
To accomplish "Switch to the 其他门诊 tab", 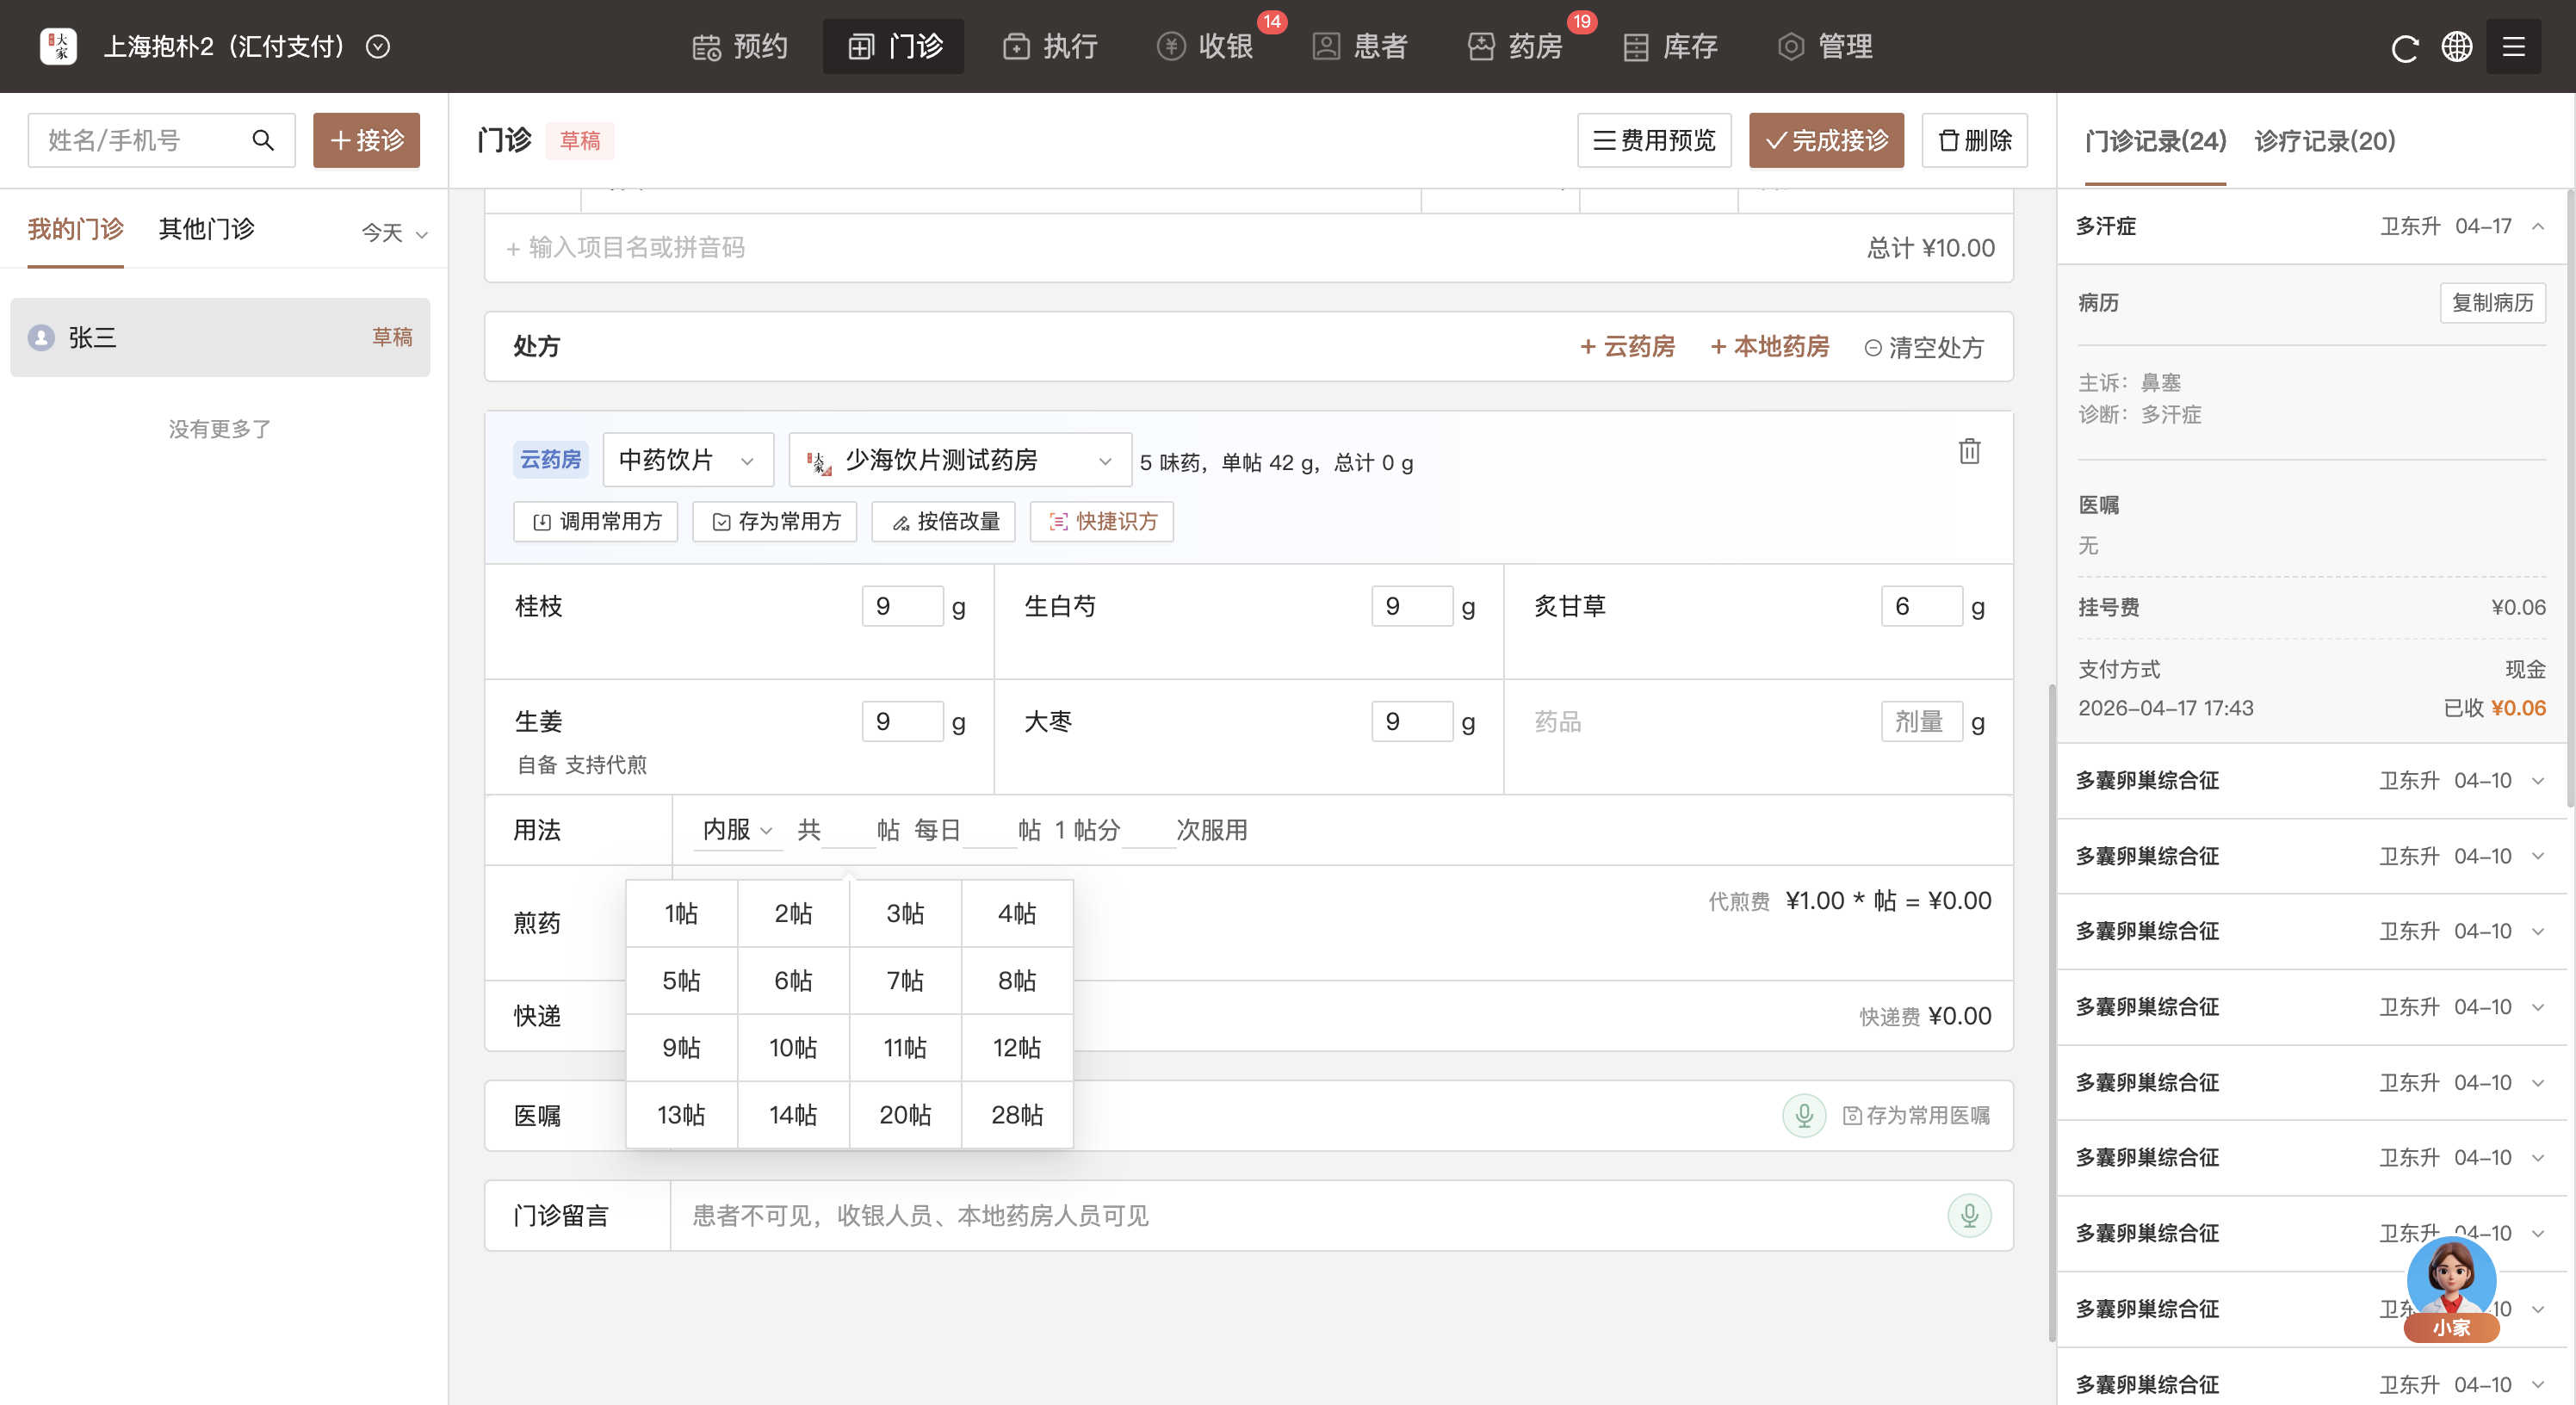I will 206,229.
